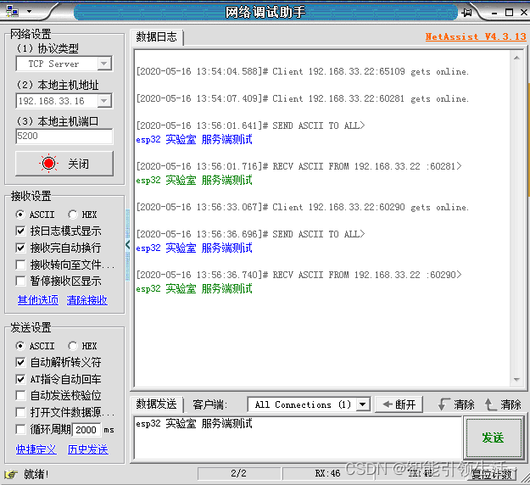The width and height of the screenshot is (530, 485).
Task: Open the 历史发送 link
Action: (x=88, y=449)
